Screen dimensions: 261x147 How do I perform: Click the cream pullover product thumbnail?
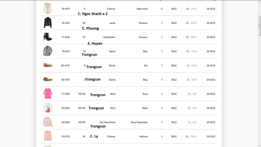point(48,8)
